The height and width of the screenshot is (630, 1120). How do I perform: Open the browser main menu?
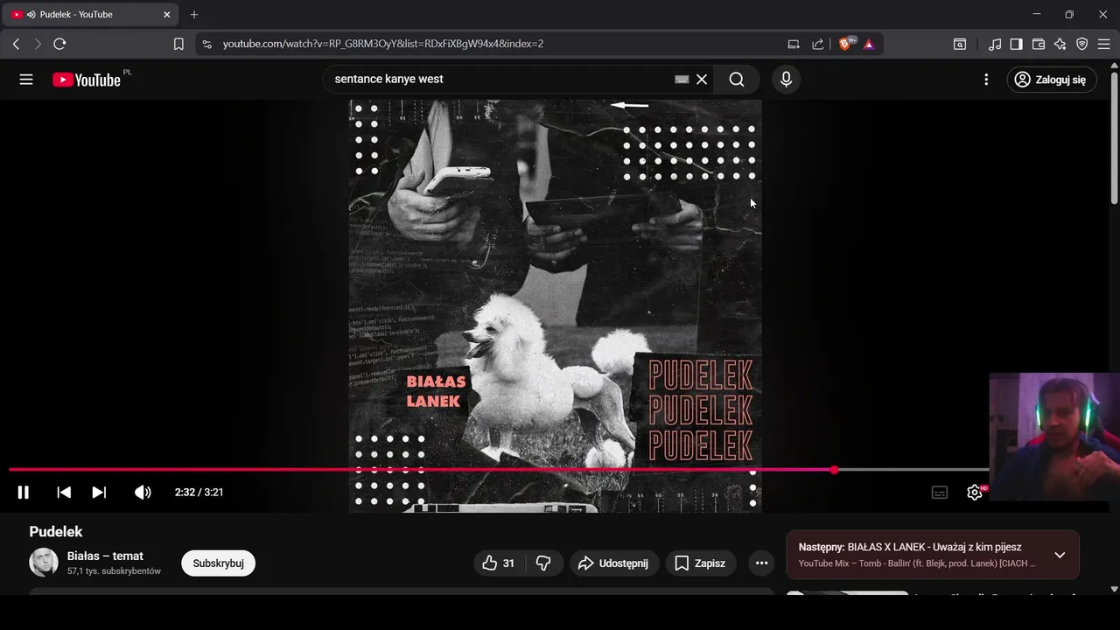tap(1105, 44)
